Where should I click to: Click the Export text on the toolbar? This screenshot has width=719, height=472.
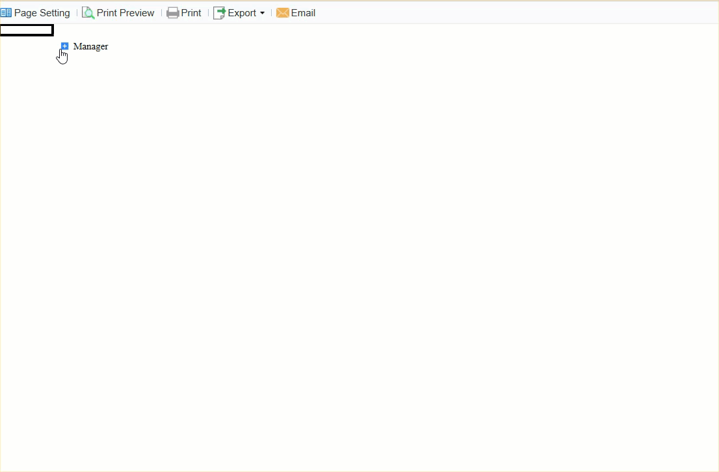coord(243,12)
